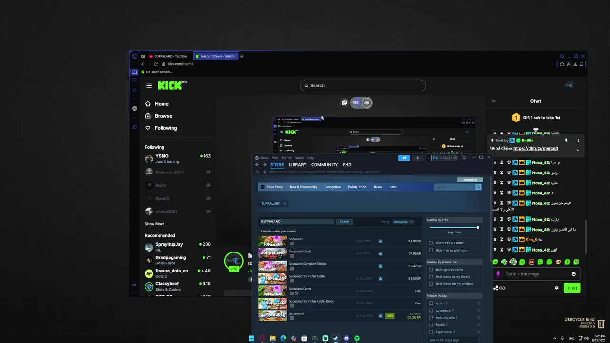Image resolution: width=610 pixels, height=343 pixels.
Task: Open Steam from the Windows taskbar
Action: point(335,338)
